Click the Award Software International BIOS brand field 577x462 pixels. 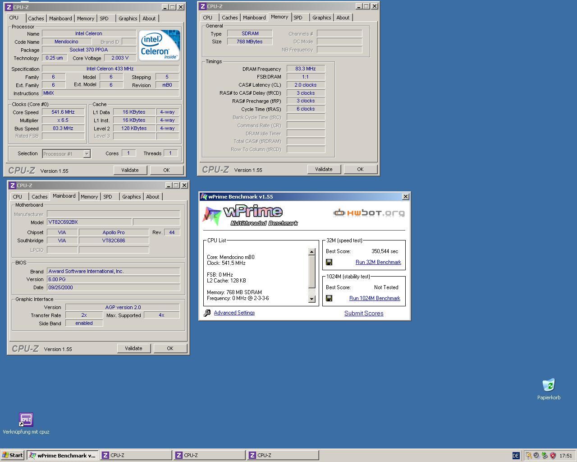pyautogui.click(x=114, y=271)
